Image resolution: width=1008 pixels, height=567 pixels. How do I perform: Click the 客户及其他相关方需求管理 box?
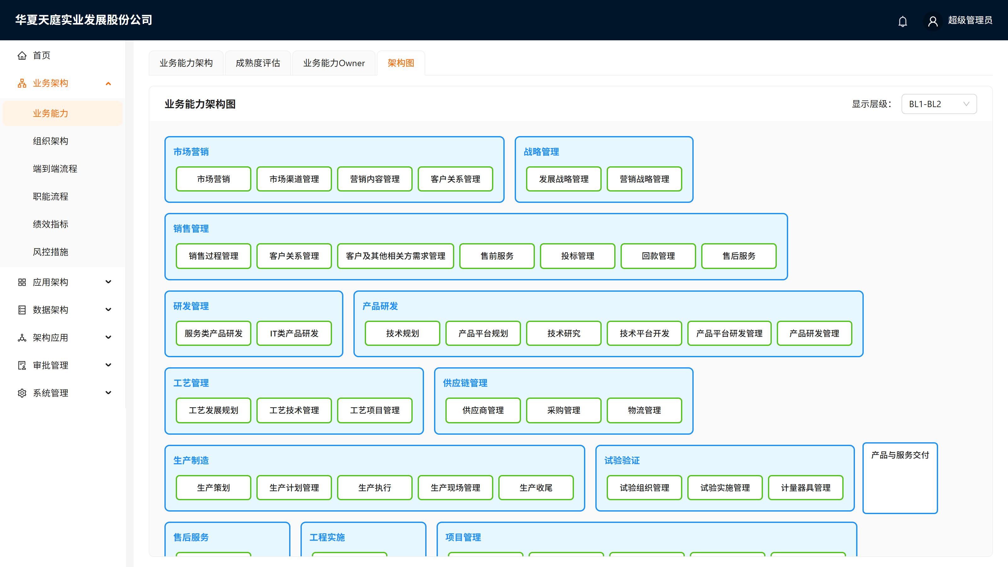(395, 256)
